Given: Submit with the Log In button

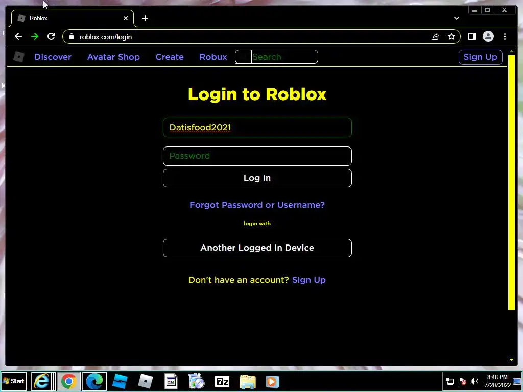Looking at the screenshot, I should [x=257, y=178].
